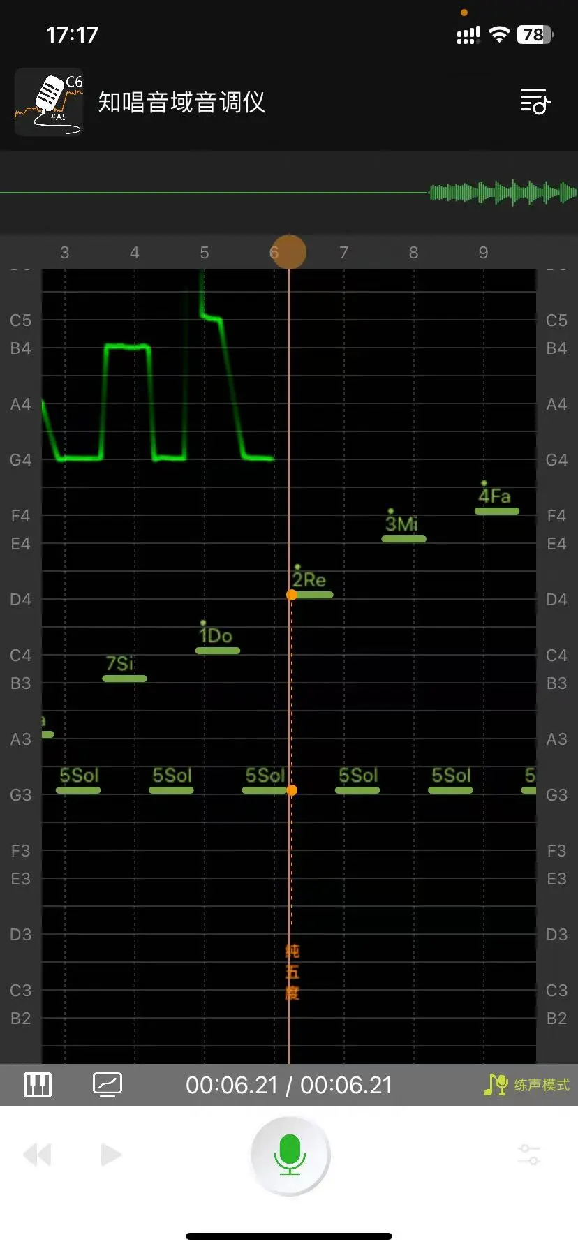Click timeline marker 7 on ruler

pos(344,253)
